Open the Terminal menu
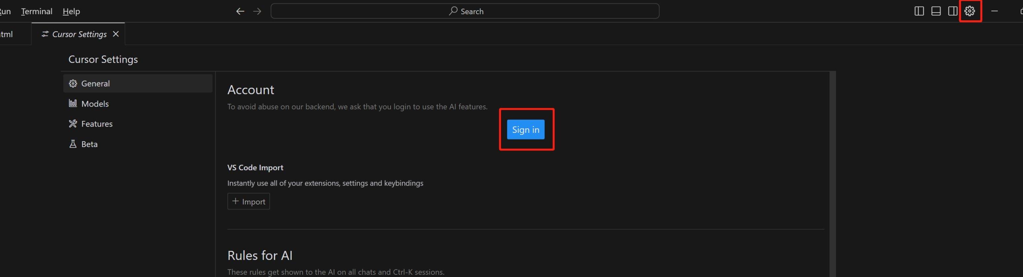1023x277 pixels. [37, 11]
